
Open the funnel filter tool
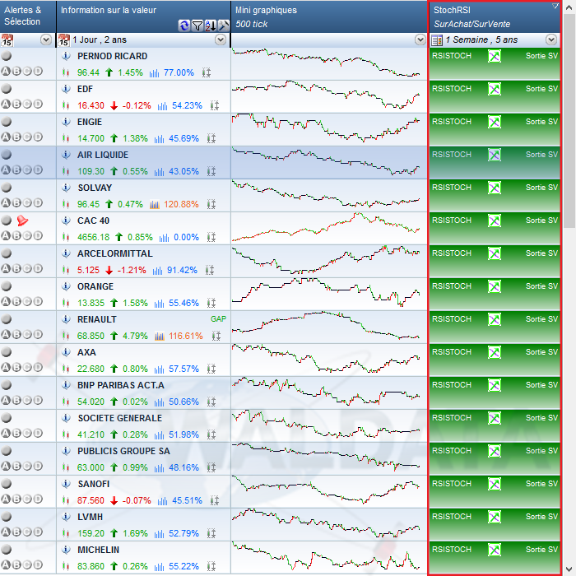click(x=197, y=26)
